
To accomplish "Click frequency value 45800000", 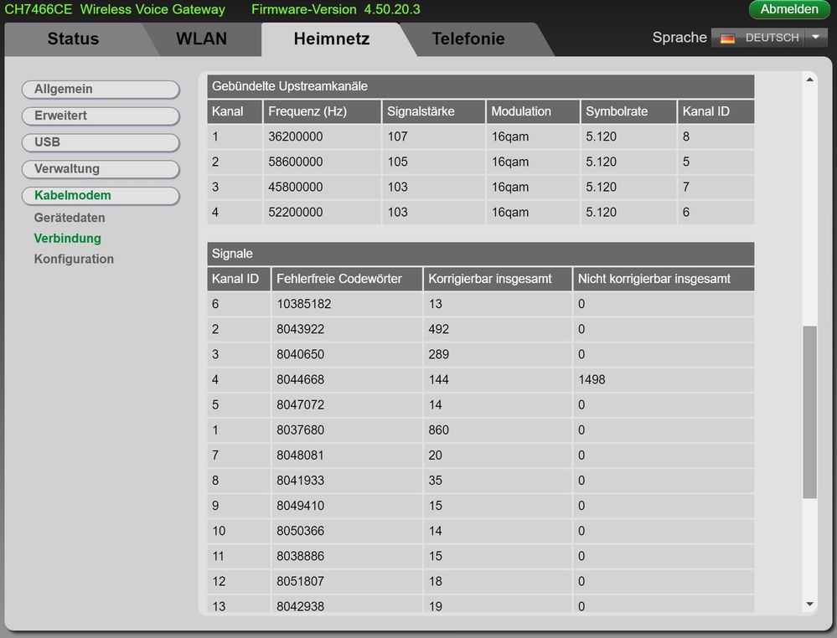I will coord(295,188).
